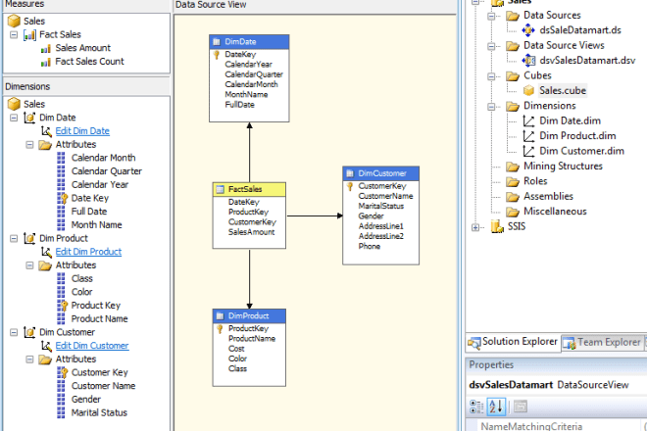Select AddressLine2 column in DimCustomer table
The height and width of the screenshot is (431, 647).
[x=381, y=236]
